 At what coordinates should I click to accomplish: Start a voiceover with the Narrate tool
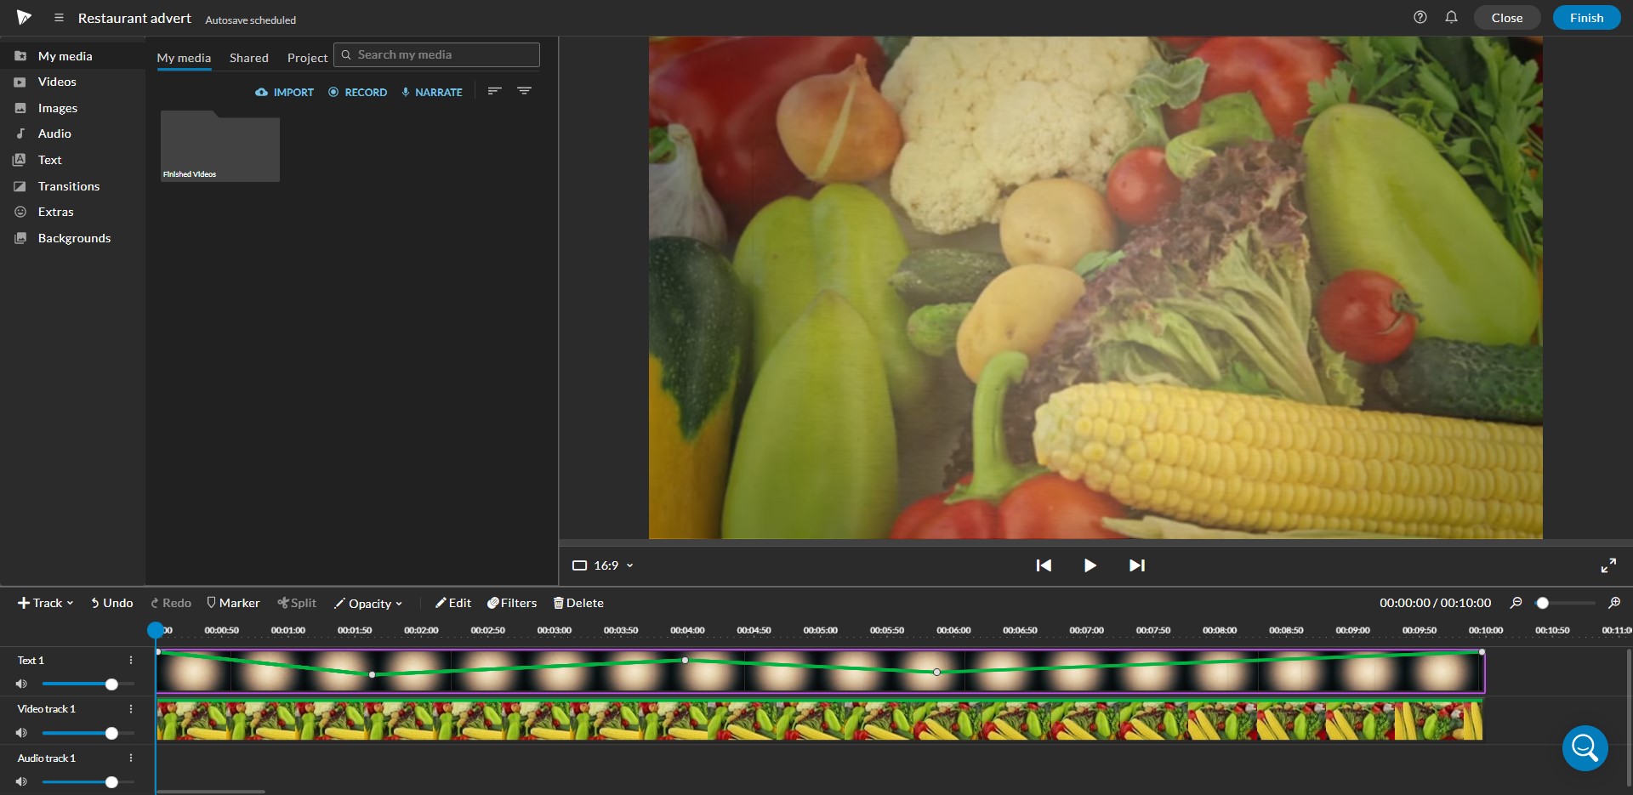click(431, 92)
